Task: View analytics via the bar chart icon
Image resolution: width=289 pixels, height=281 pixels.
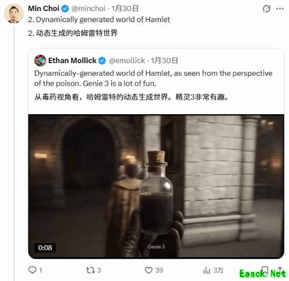Action: tap(207, 270)
